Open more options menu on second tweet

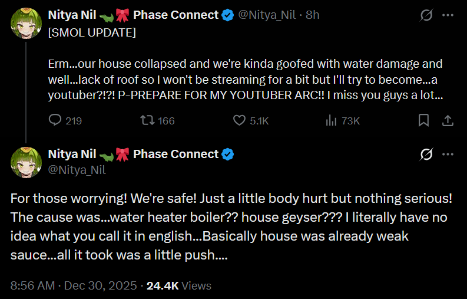tap(448, 155)
